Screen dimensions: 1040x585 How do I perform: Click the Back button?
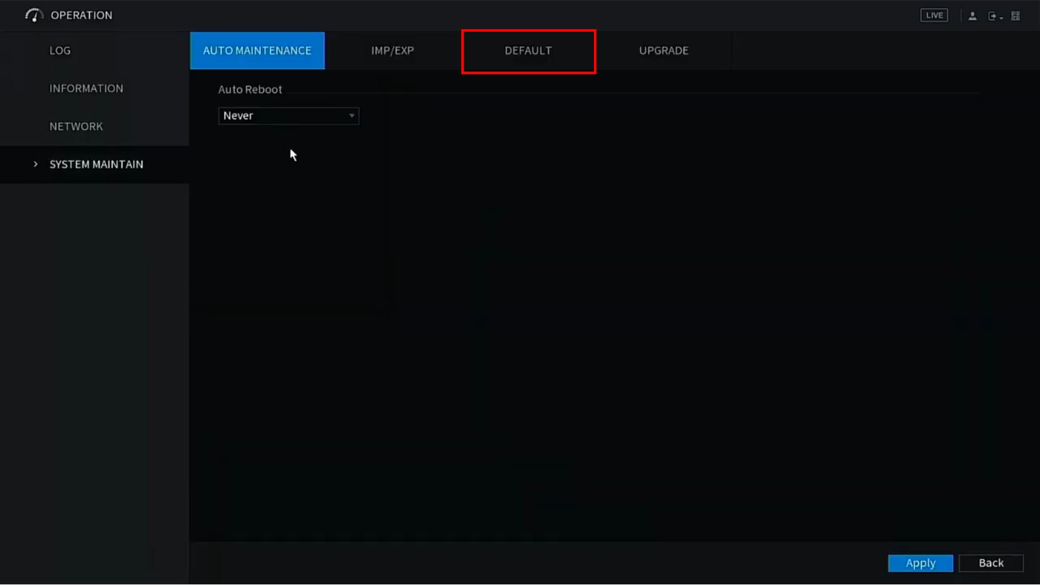[991, 563]
